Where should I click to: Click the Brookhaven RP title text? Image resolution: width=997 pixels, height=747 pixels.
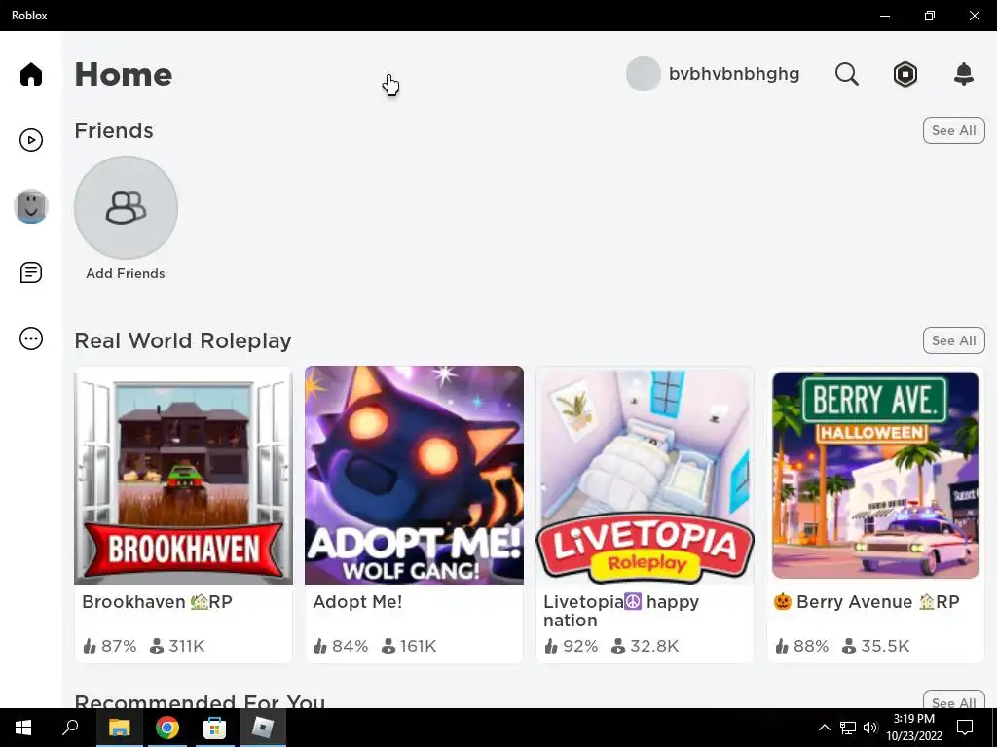[157, 601]
